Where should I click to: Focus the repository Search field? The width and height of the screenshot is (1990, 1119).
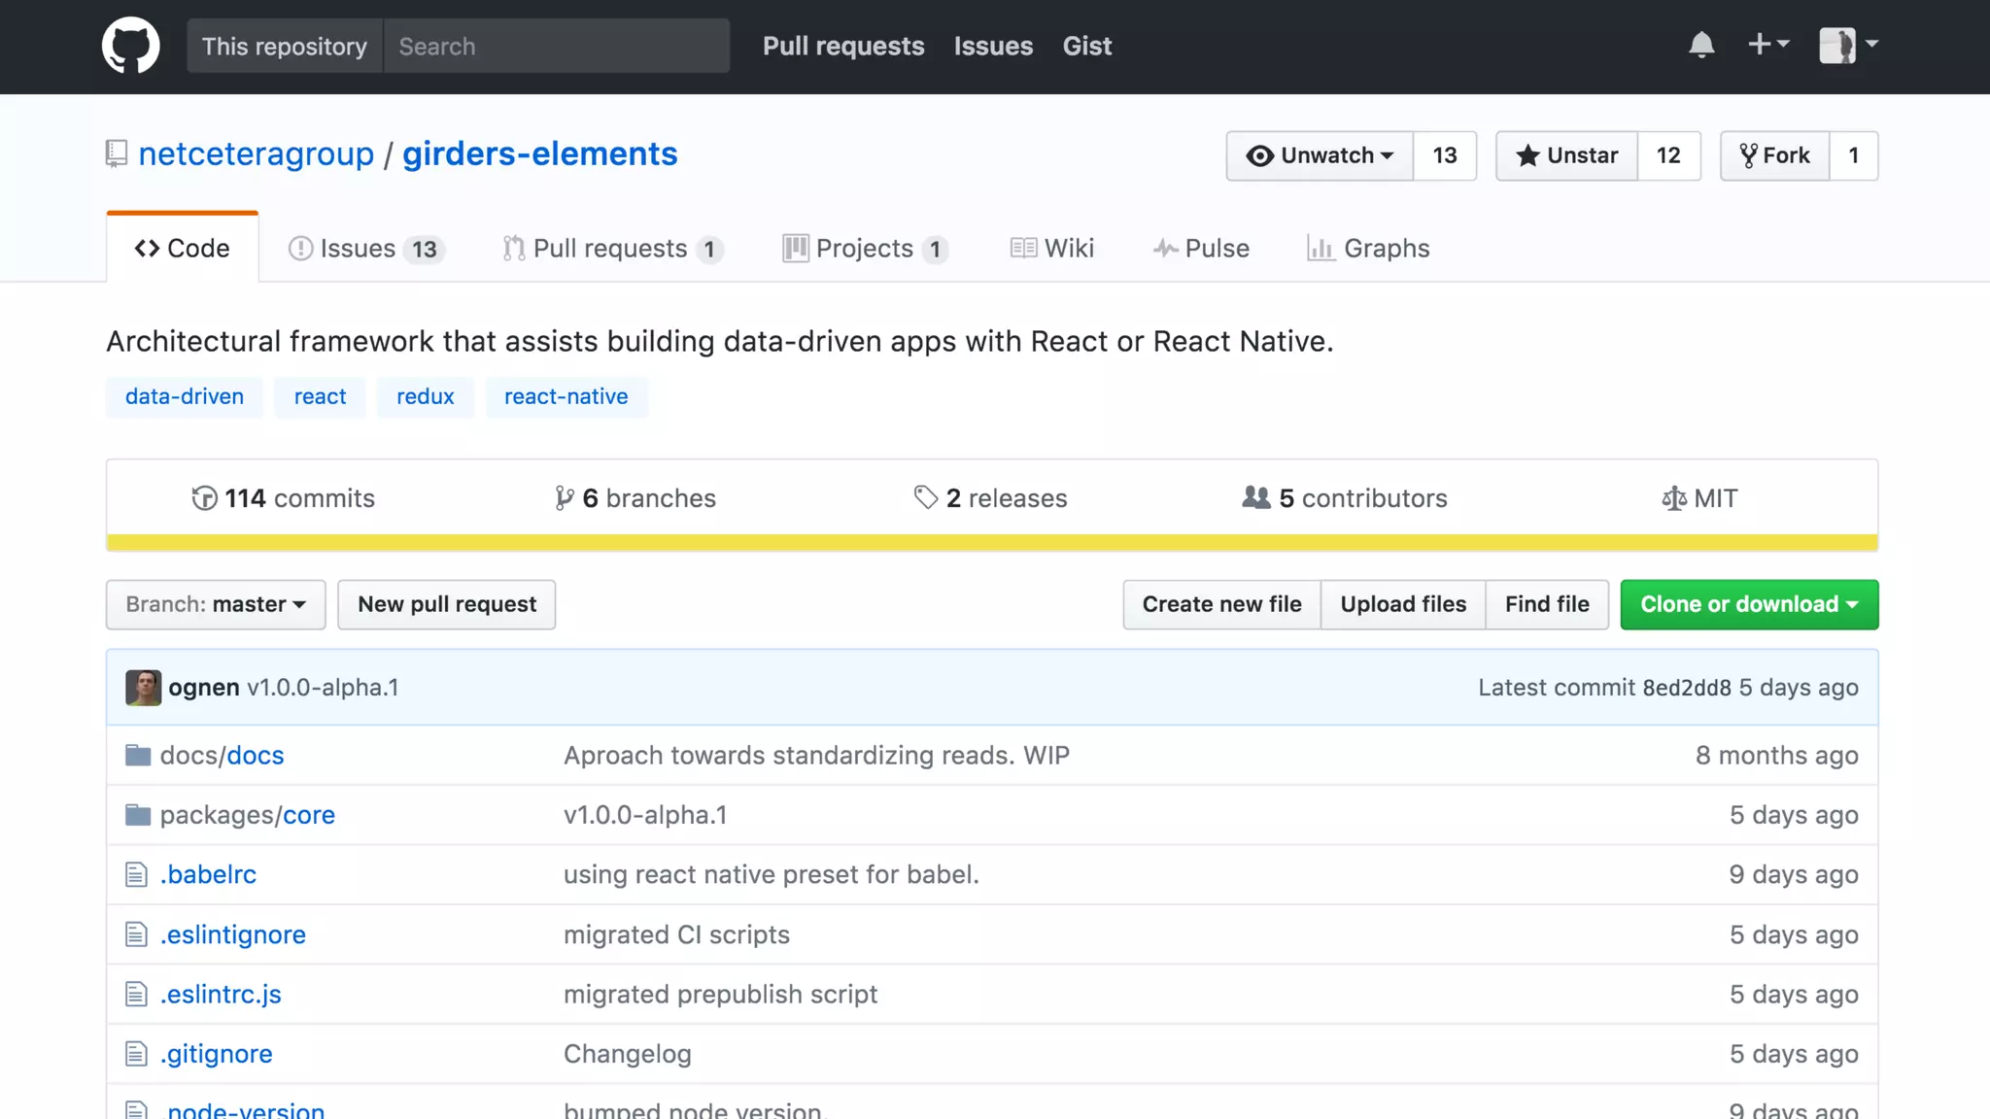click(x=556, y=46)
